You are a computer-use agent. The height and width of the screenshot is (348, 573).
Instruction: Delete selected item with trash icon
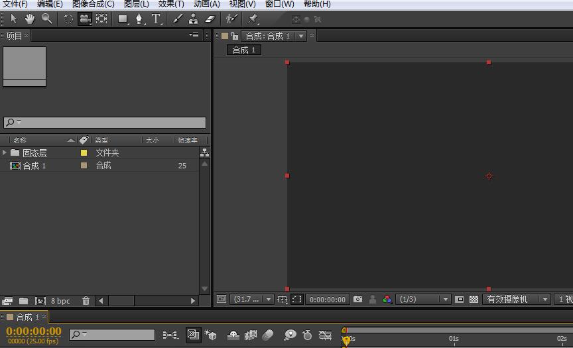[86, 301]
